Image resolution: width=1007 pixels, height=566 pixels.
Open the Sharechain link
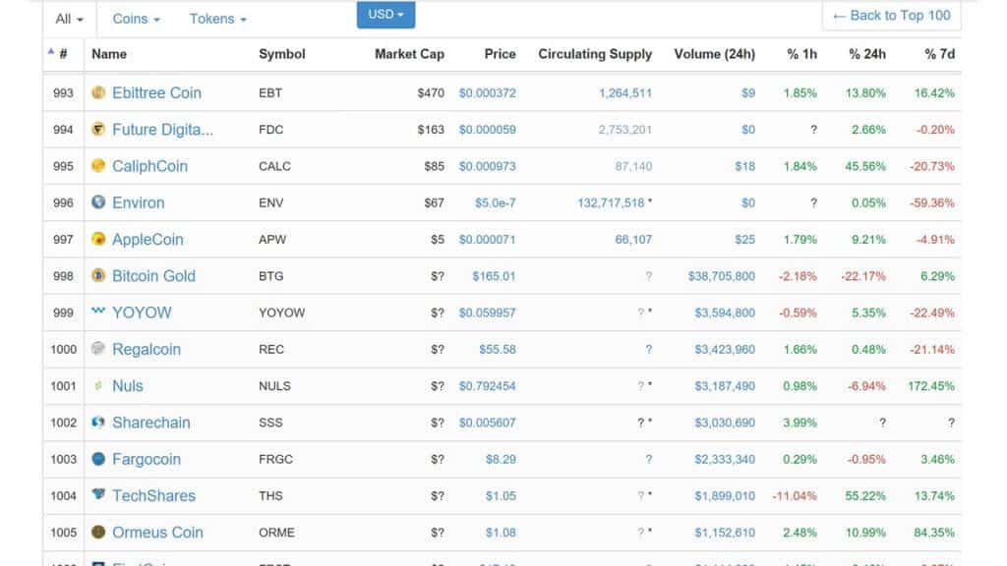pos(150,423)
